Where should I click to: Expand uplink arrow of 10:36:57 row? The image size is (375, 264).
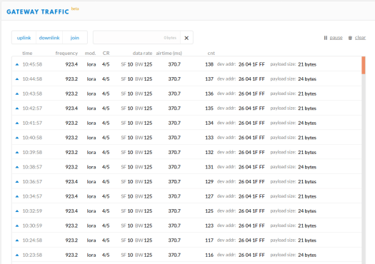coord(17,181)
